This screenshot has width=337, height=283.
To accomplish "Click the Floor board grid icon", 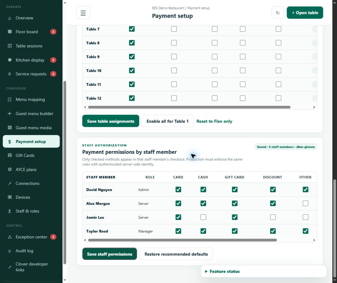I will pyautogui.click(x=10, y=32).
